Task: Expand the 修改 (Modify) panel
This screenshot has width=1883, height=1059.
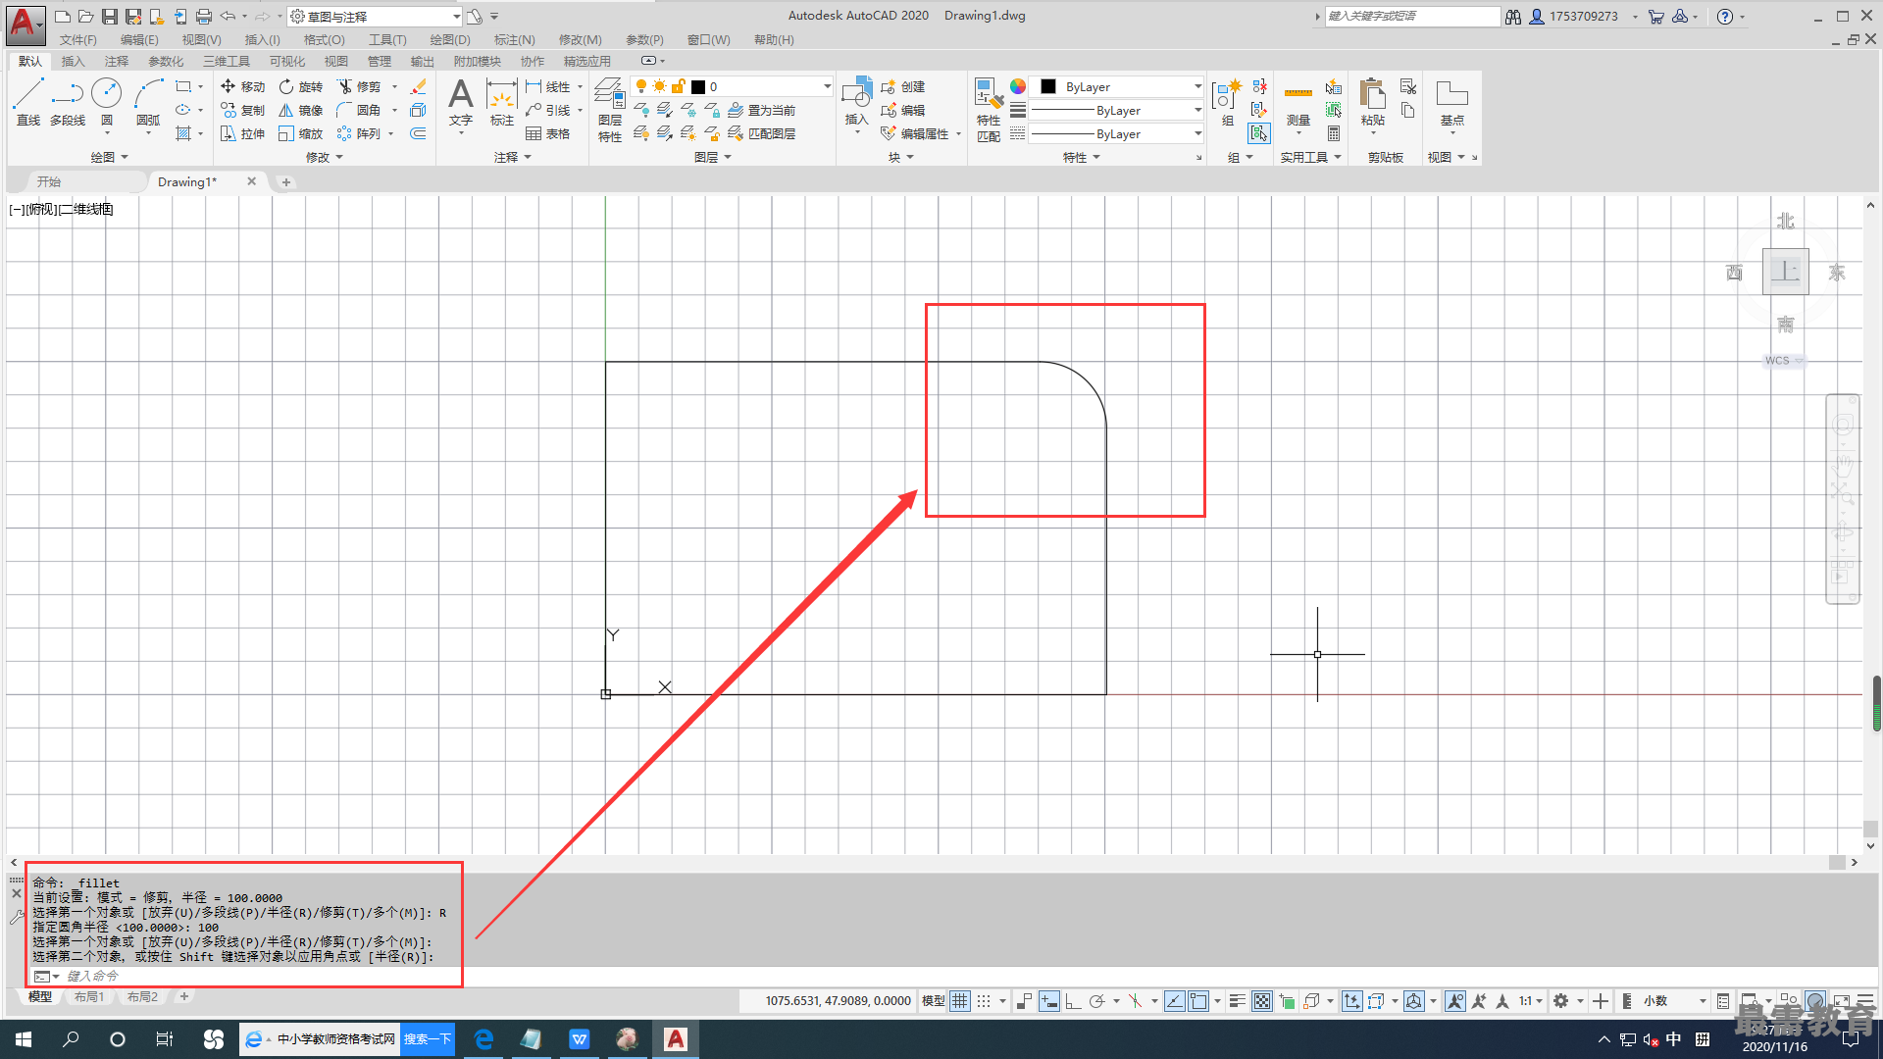Action: point(324,157)
